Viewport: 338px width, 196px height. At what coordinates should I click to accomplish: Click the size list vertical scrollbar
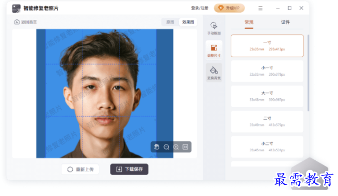pos(308,73)
